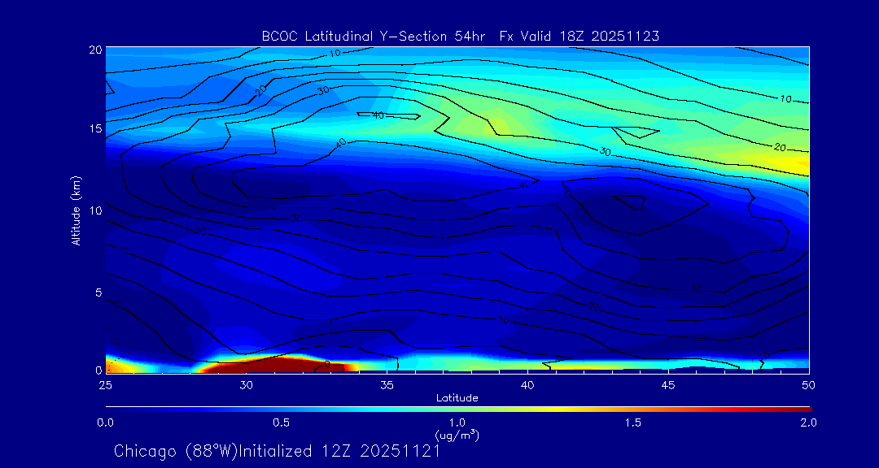Click the small closed 40 contour near 15 km
The width and height of the screenshot is (879, 468).
pyautogui.click(x=388, y=116)
